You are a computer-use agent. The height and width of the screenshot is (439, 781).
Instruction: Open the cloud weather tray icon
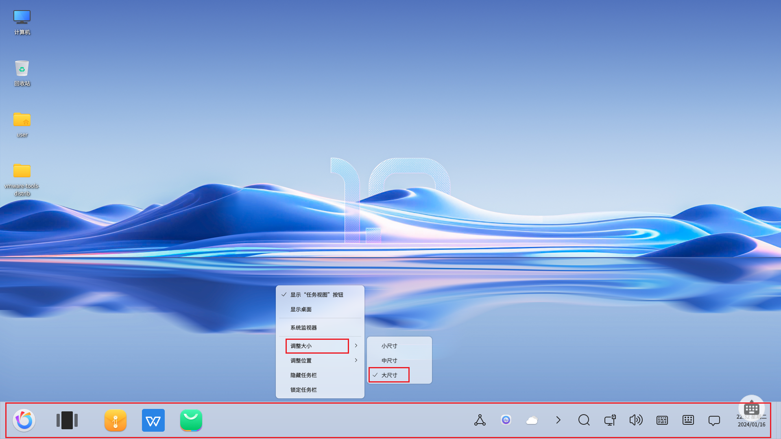532,420
